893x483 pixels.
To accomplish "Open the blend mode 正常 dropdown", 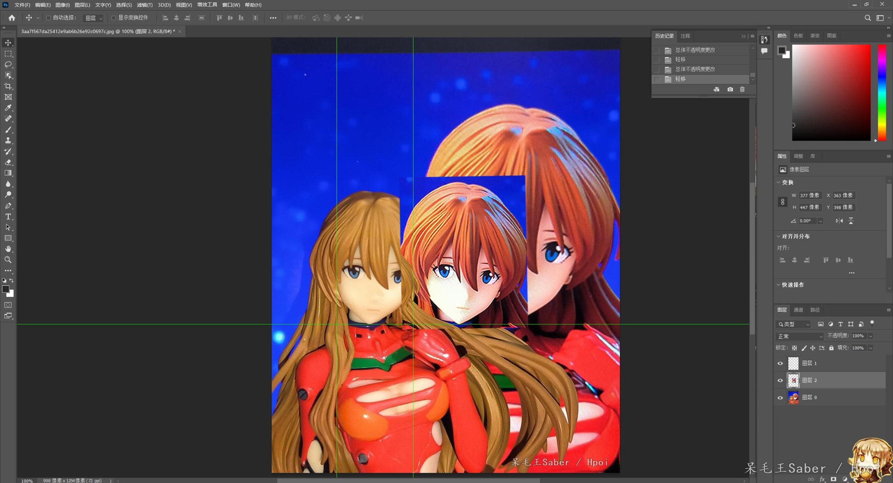I will tap(800, 336).
